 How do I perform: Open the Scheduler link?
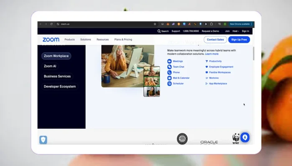[178, 84]
